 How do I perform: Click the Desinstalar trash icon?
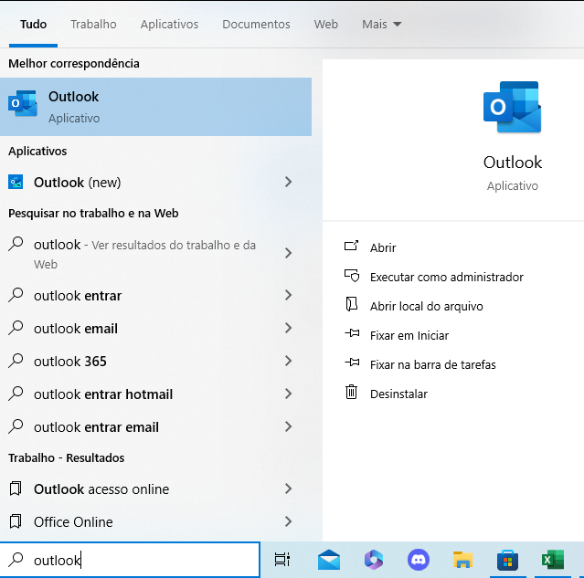coord(351,392)
